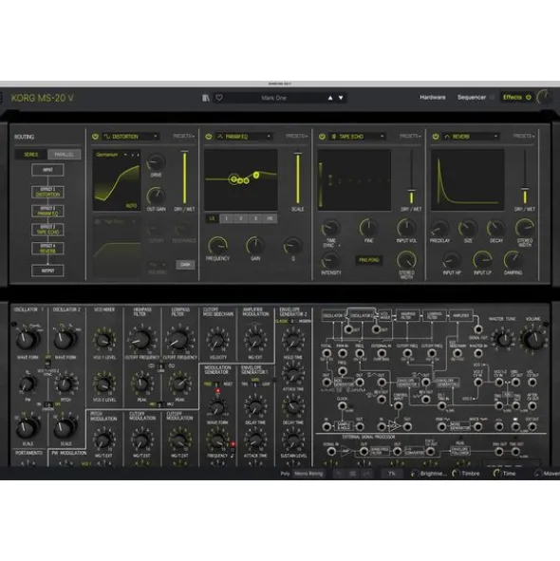Adjust the Distortion Dry/Wet slider
This screenshot has height=561, width=560.
pyautogui.click(x=185, y=178)
